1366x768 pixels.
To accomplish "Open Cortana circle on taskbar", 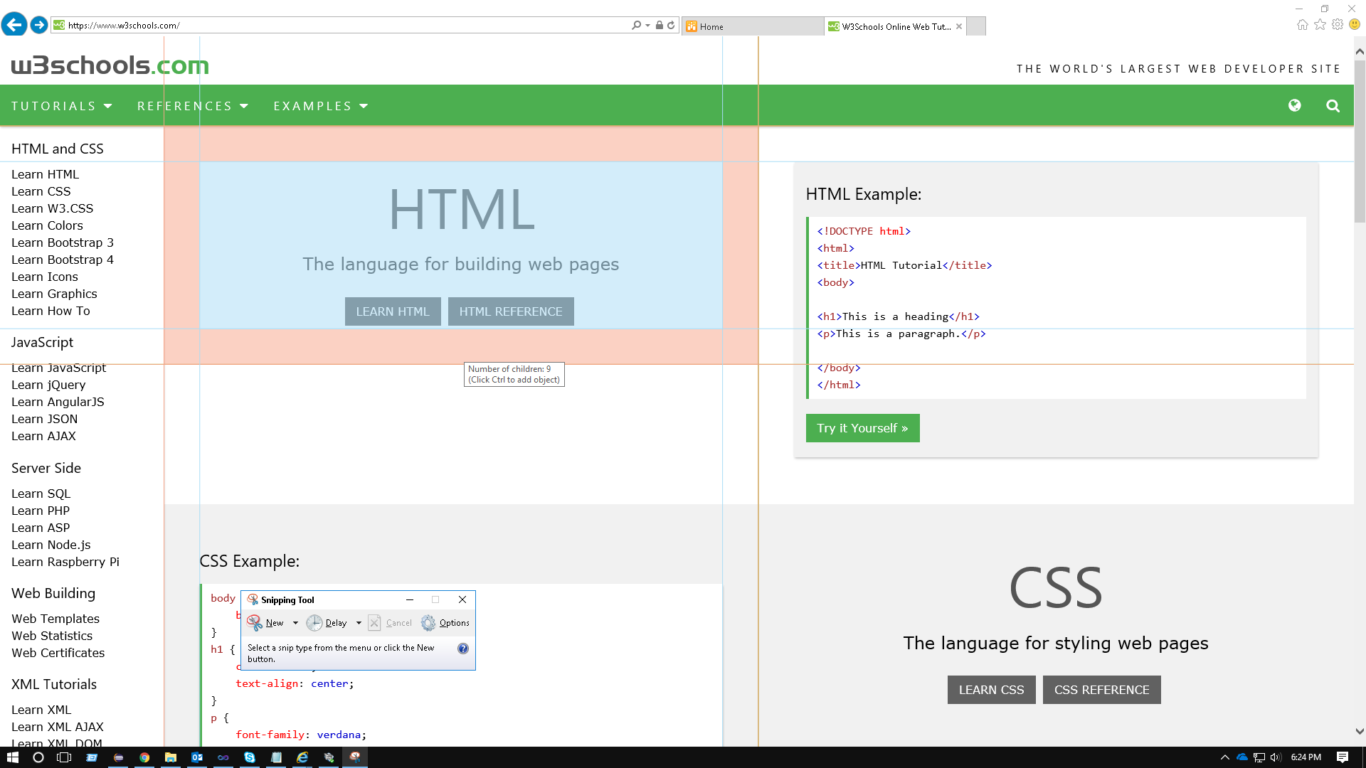I will (38, 757).
